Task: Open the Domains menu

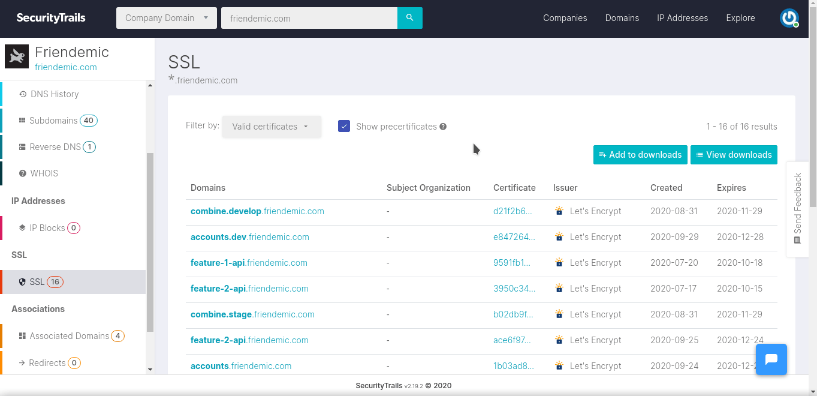Action: coord(622,18)
